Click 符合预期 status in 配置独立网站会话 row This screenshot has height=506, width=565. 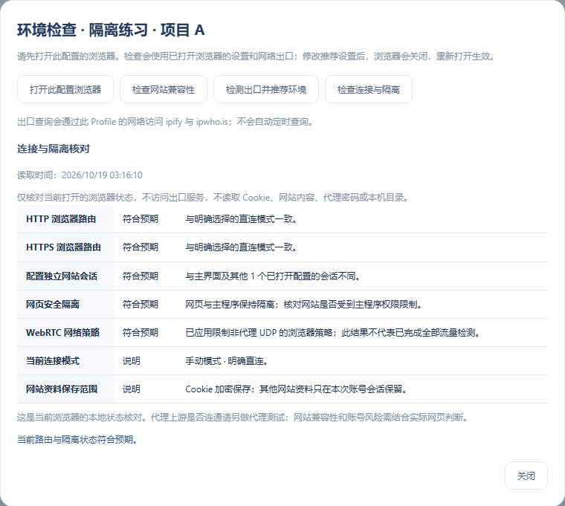pyautogui.click(x=141, y=276)
